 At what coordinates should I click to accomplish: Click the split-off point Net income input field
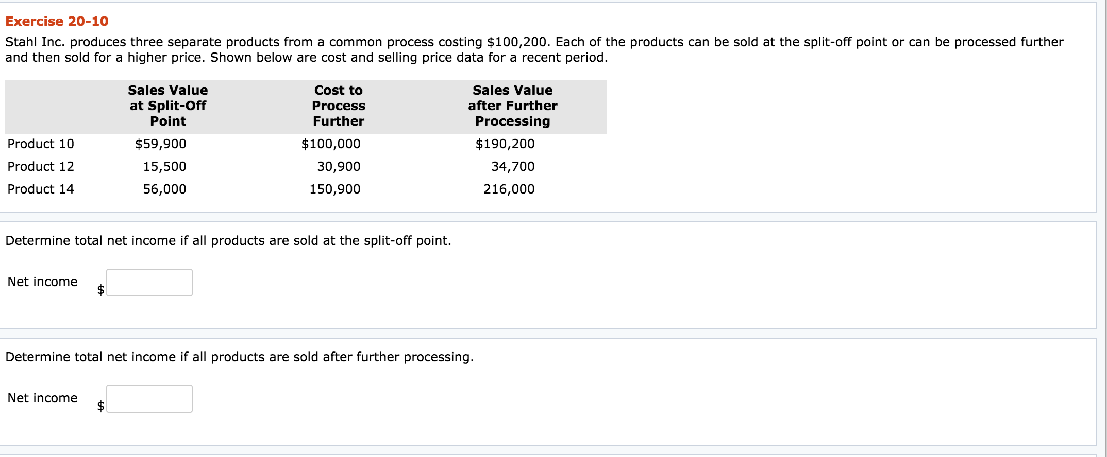pyautogui.click(x=149, y=283)
